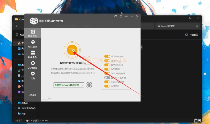The image size is (210, 124).
Task: Toggle the Office自动转VL switch
Action: 107,73
